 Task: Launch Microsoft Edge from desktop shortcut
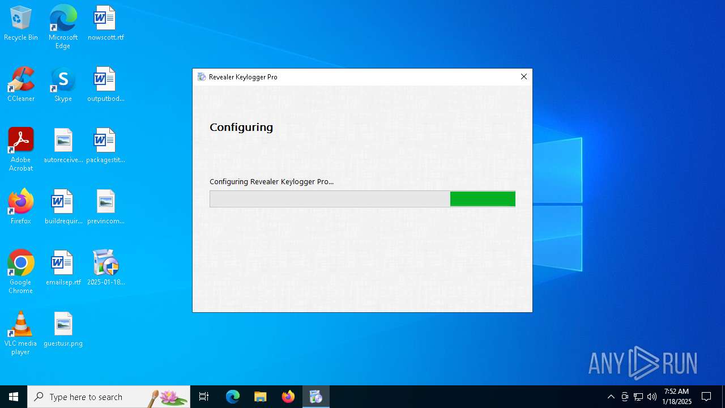pyautogui.click(x=63, y=27)
